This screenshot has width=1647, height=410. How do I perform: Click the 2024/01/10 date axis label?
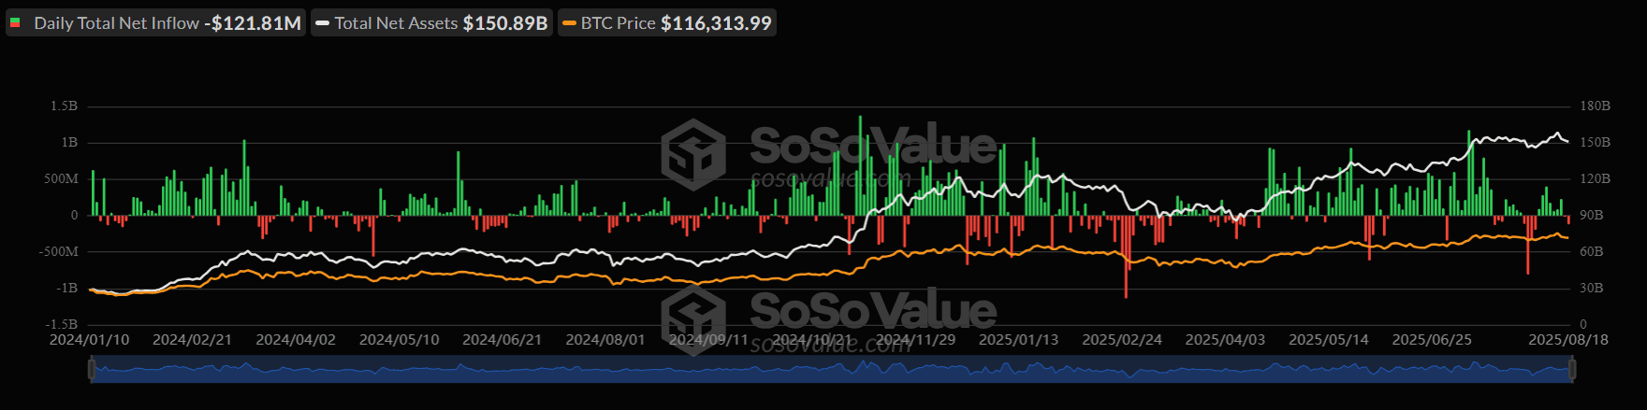click(89, 340)
